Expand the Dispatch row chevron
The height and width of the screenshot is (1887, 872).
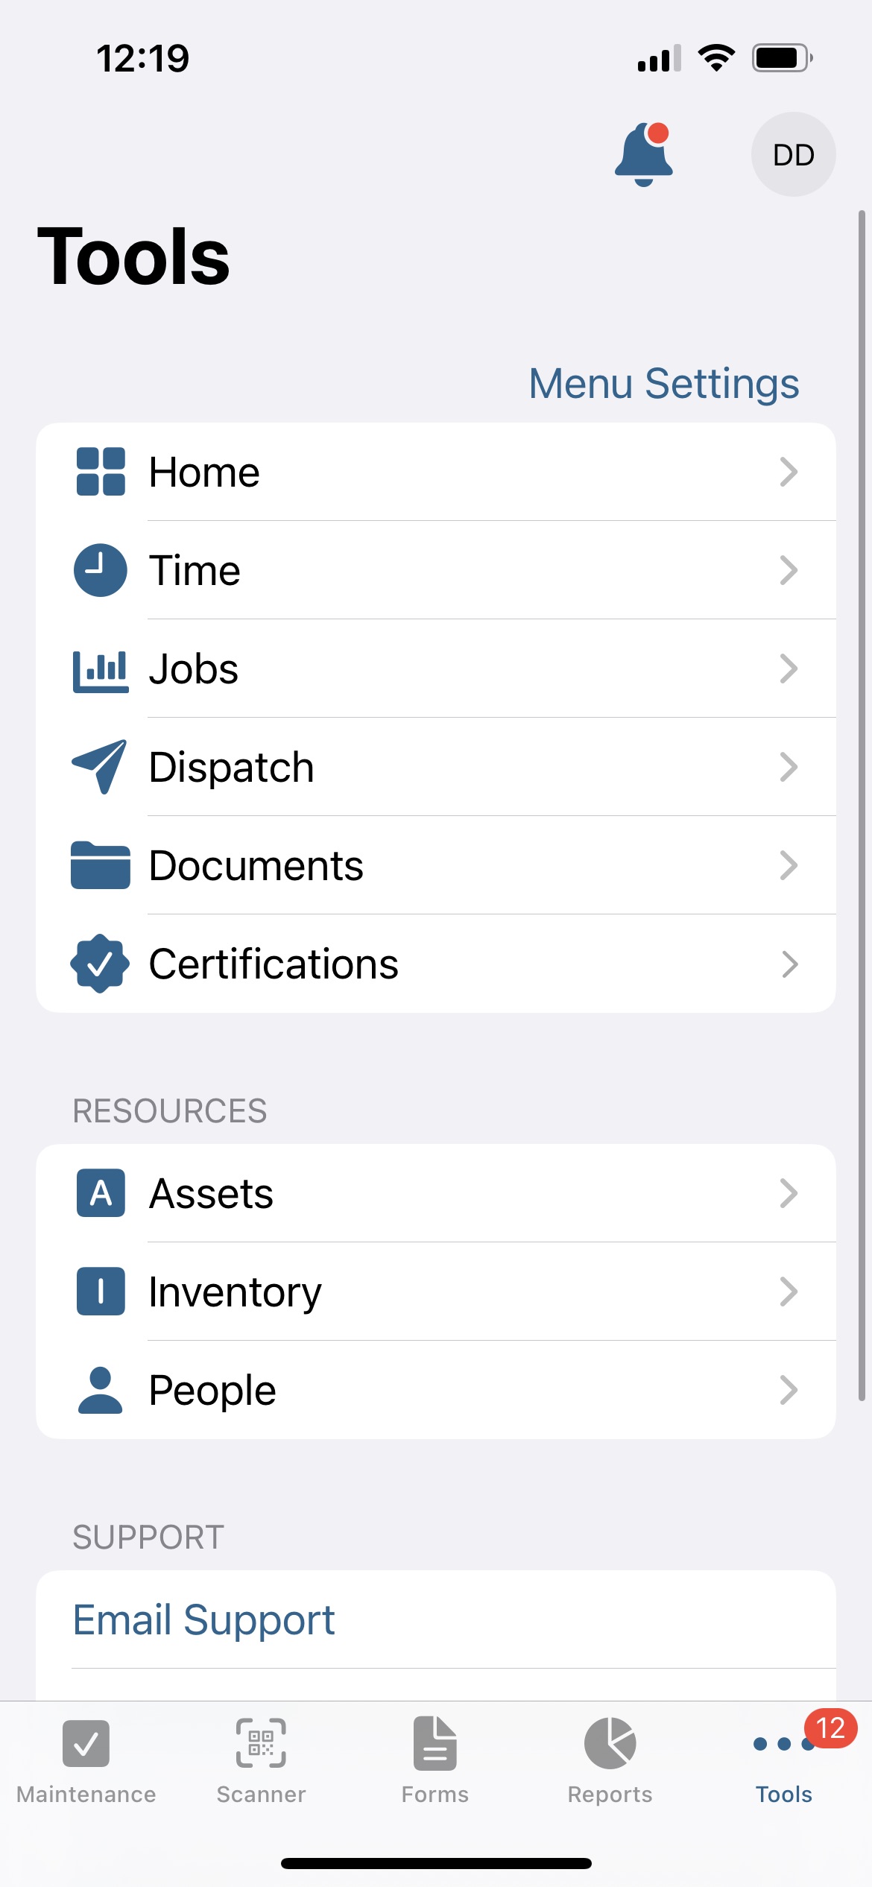point(789,767)
